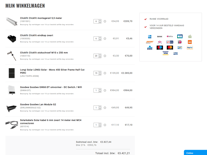Decrease quantity of Clickfit stokschroef

click(99, 57)
